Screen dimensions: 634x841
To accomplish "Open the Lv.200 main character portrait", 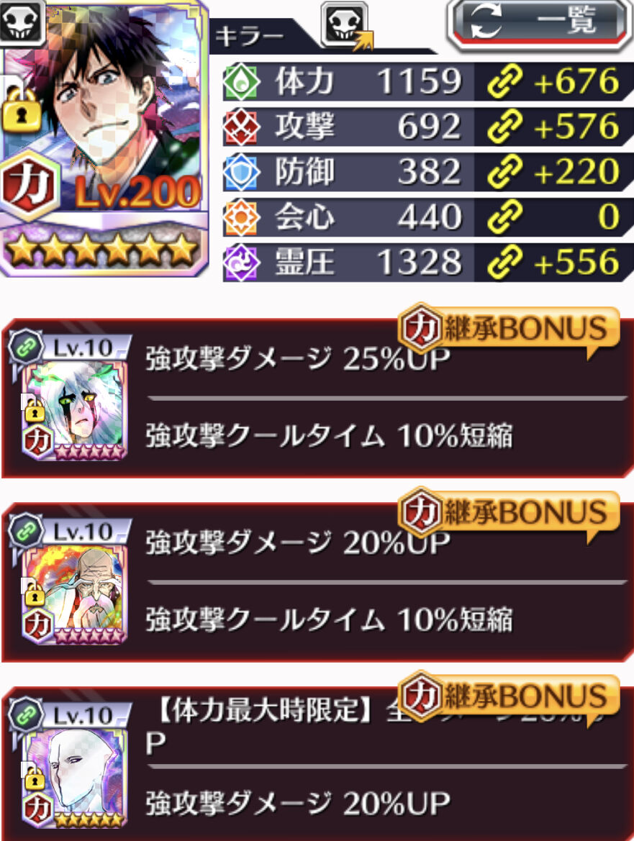I will click(x=104, y=137).
